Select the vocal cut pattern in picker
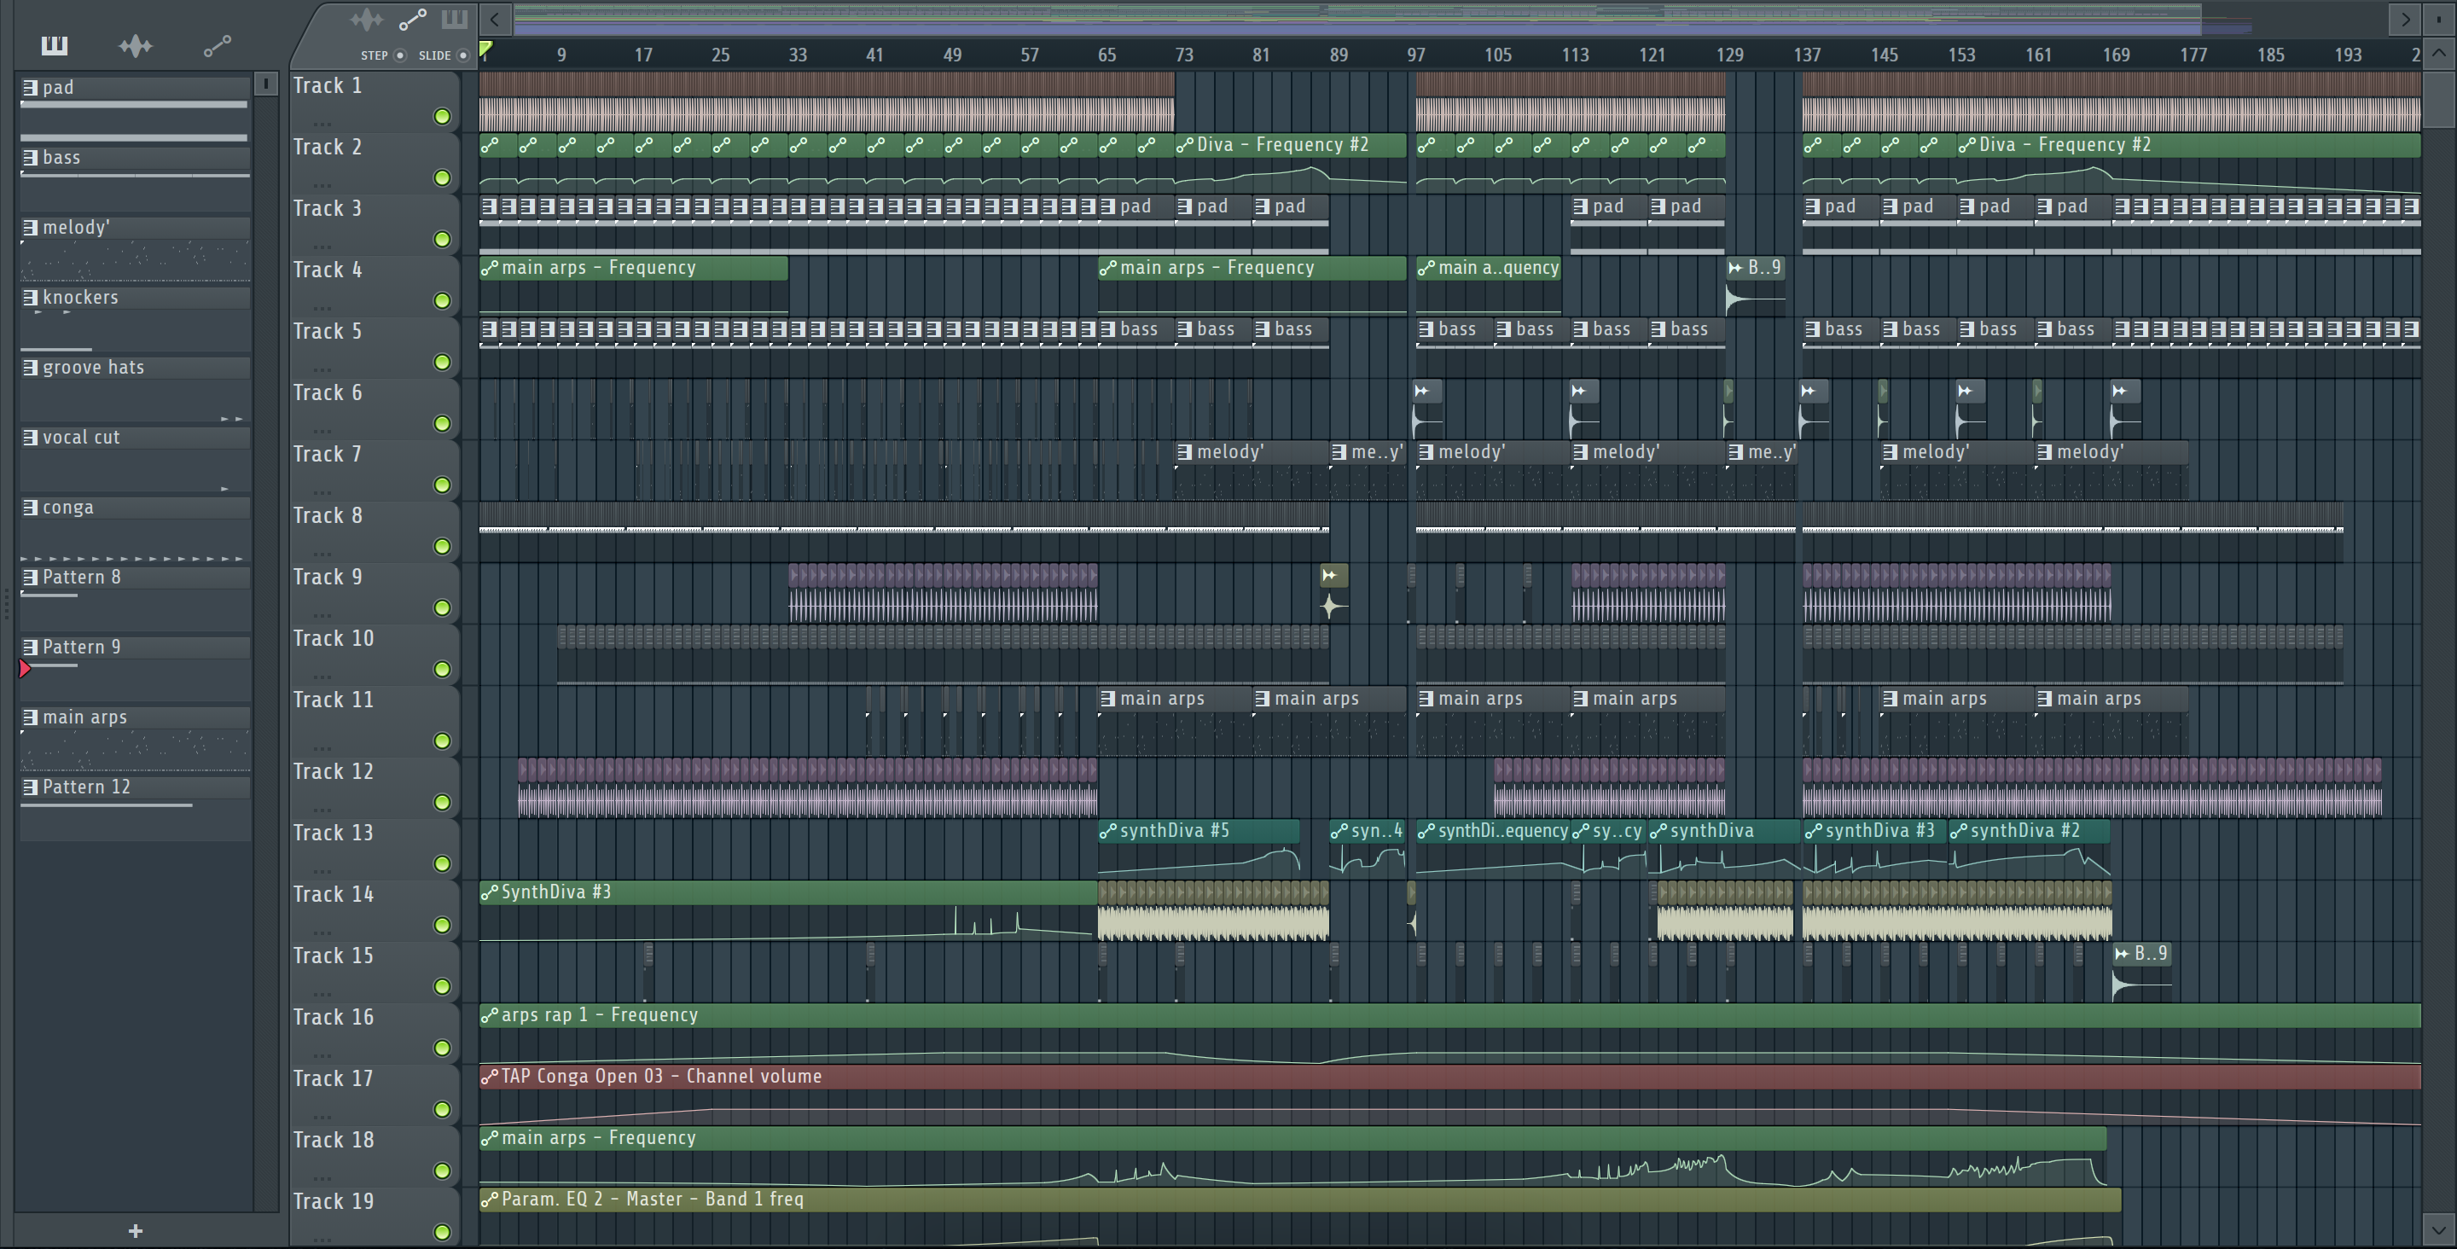This screenshot has width=2457, height=1249. click(135, 437)
